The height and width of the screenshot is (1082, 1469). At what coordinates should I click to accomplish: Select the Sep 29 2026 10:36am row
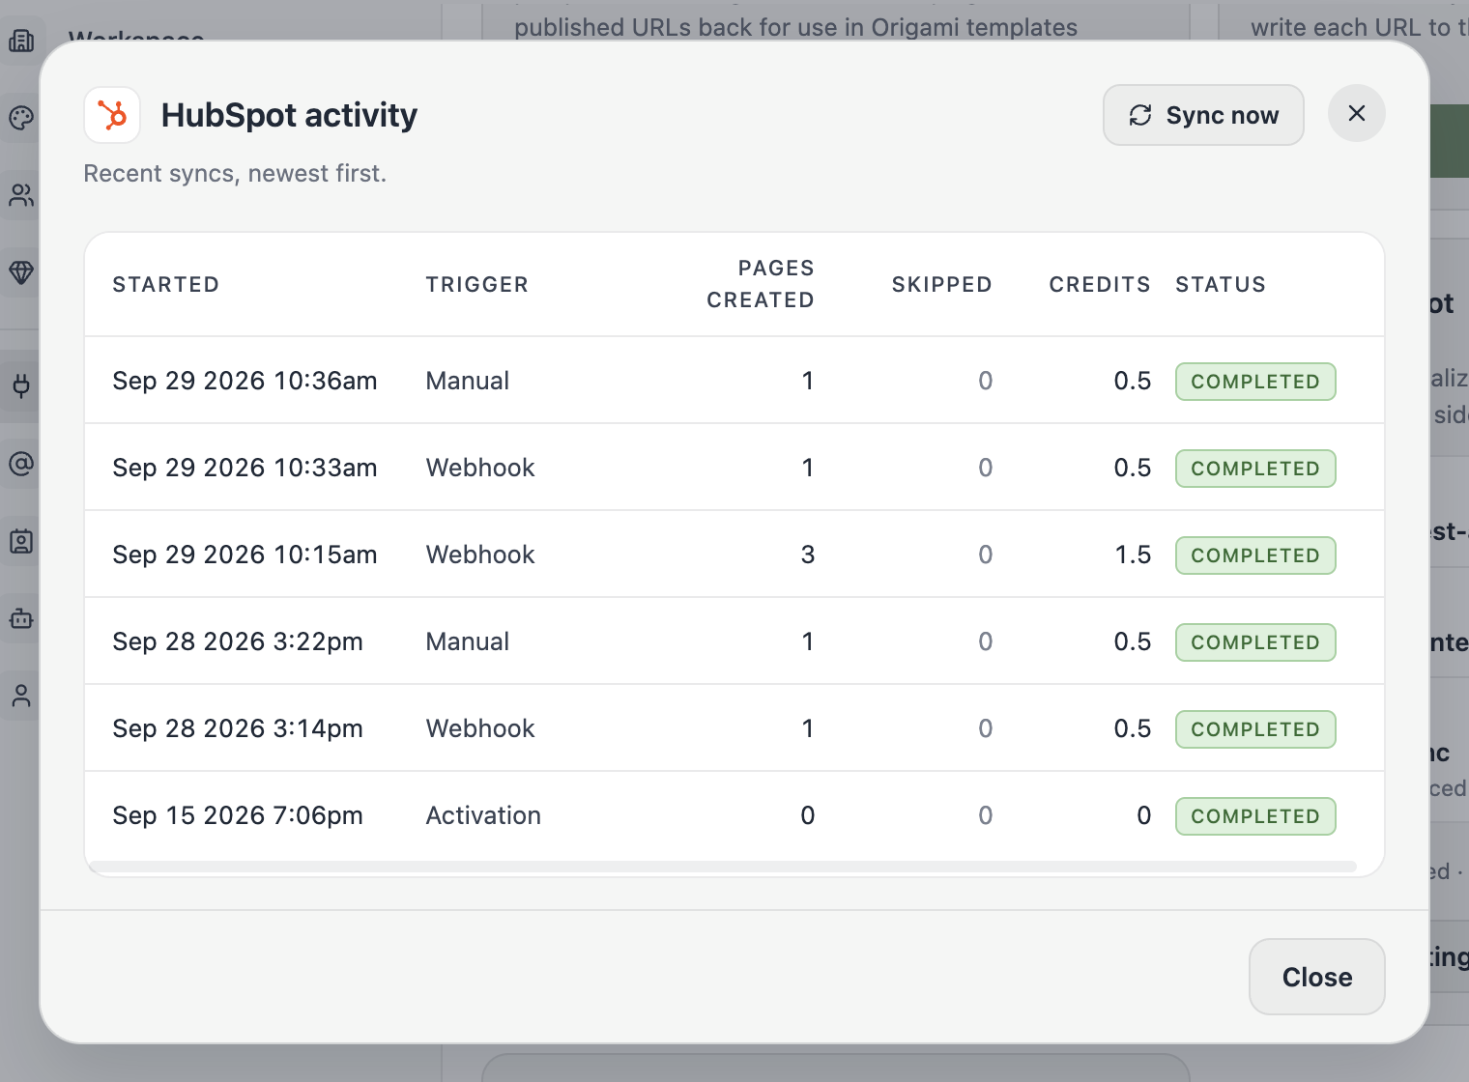734,381
